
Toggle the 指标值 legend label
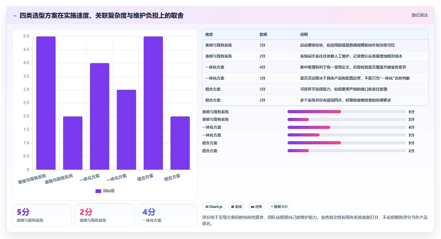(x=109, y=191)
